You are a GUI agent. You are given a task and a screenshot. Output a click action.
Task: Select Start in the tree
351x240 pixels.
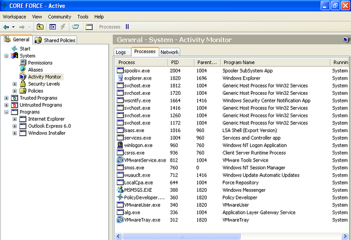(25, 49)
